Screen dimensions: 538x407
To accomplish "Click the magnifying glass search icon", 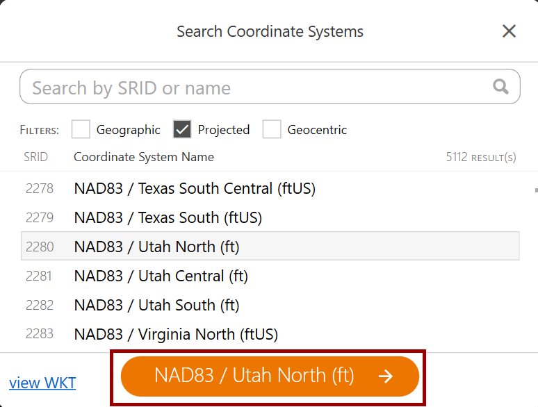I will (500, 87).
